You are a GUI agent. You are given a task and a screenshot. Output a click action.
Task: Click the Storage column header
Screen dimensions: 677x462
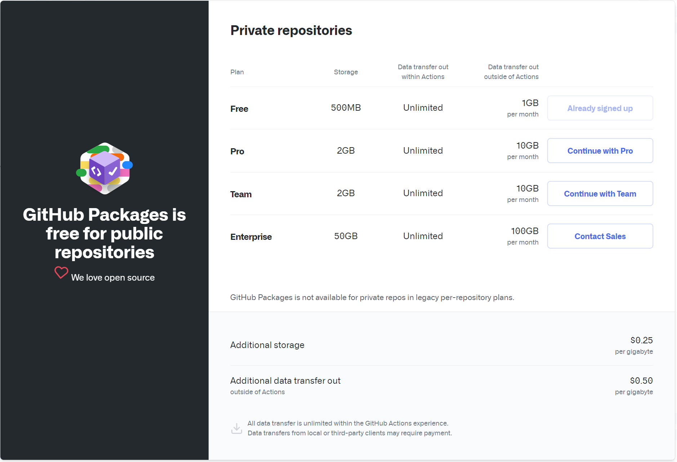[346, 72]
